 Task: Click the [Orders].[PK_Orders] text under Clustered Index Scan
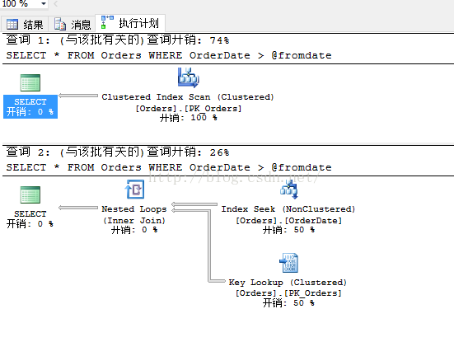(x=189, y=109)
